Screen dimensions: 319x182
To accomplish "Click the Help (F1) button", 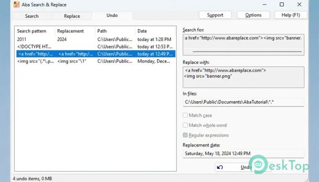I will pyautogui.click(x=291, y=15).
